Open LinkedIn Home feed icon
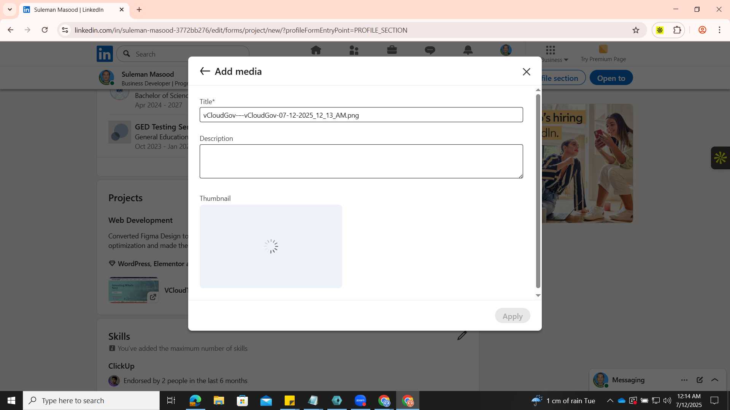 tap(316, 50)
